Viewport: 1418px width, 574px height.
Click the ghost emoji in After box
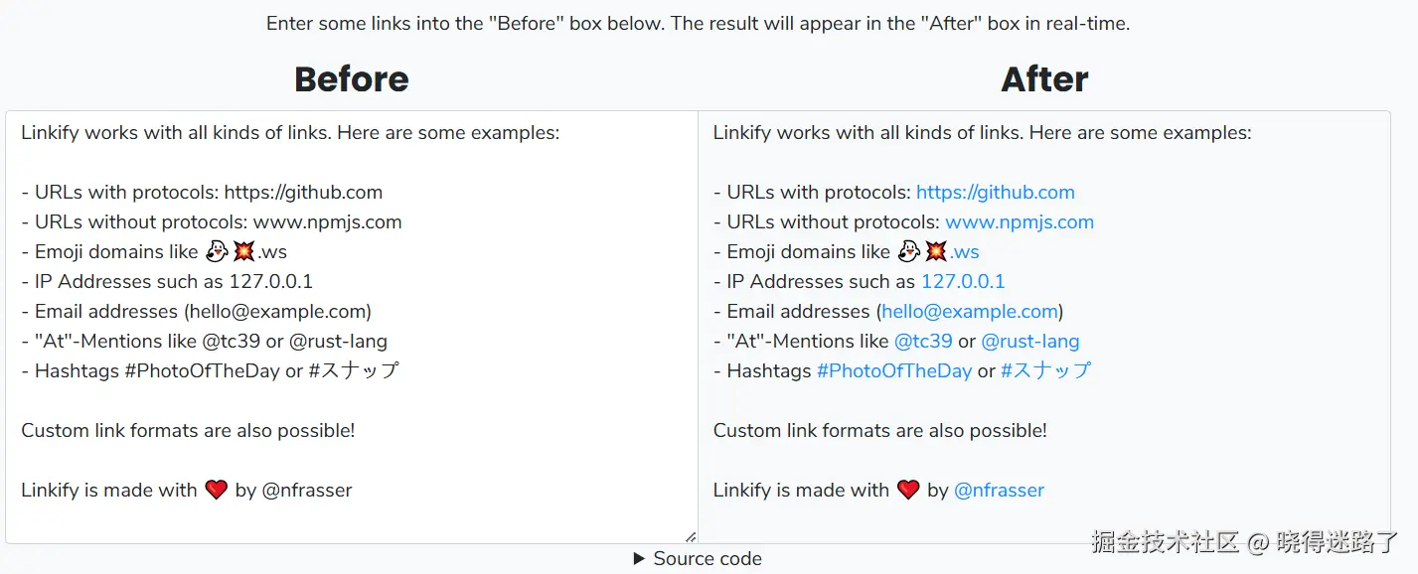point(908,252)
